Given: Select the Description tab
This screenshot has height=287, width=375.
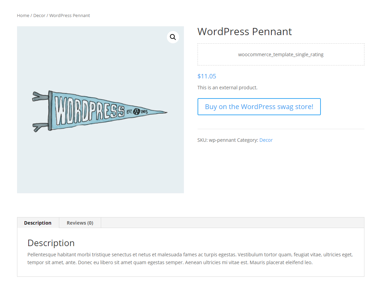Looking at the screenshot, I should point(38,223).
